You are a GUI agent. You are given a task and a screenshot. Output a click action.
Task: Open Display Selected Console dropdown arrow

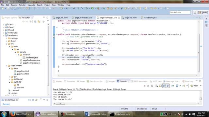[180, 86]
